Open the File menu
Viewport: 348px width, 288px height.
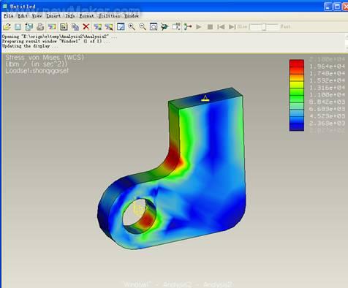[9, 16]
